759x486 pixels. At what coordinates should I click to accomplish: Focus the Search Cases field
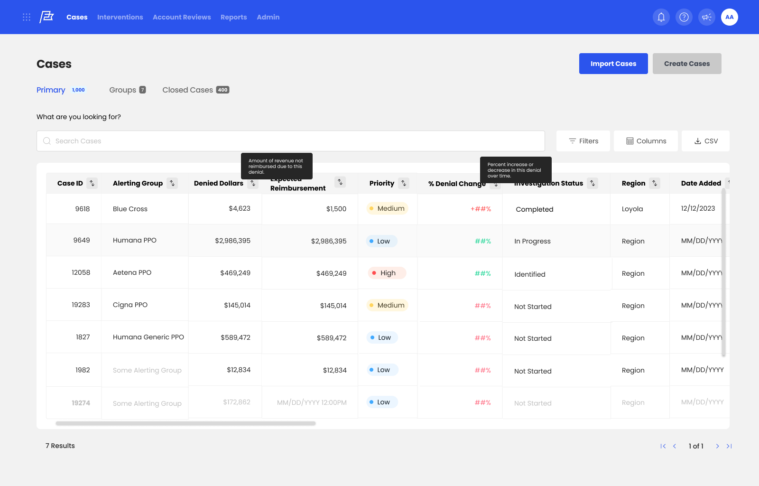291,141
